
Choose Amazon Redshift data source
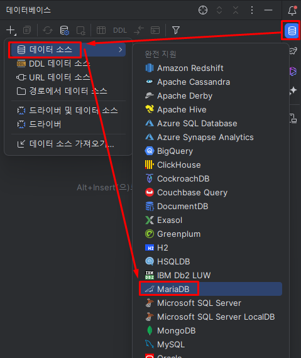point(211,68)
